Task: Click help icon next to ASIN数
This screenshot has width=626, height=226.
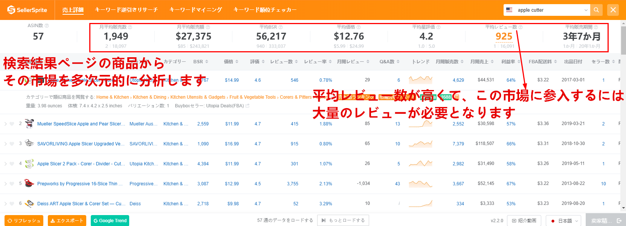Action: tap(47, 26)
